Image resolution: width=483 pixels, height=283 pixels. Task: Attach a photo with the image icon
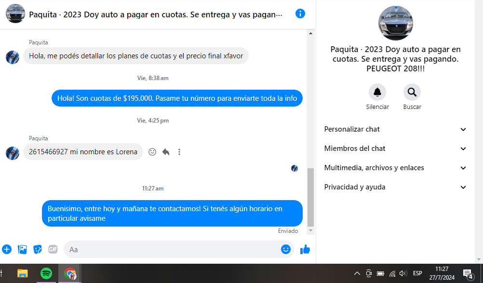click(23, 249)
